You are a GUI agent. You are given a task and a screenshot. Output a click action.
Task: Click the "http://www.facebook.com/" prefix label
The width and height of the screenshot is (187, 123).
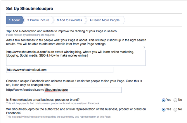point(25,90)
